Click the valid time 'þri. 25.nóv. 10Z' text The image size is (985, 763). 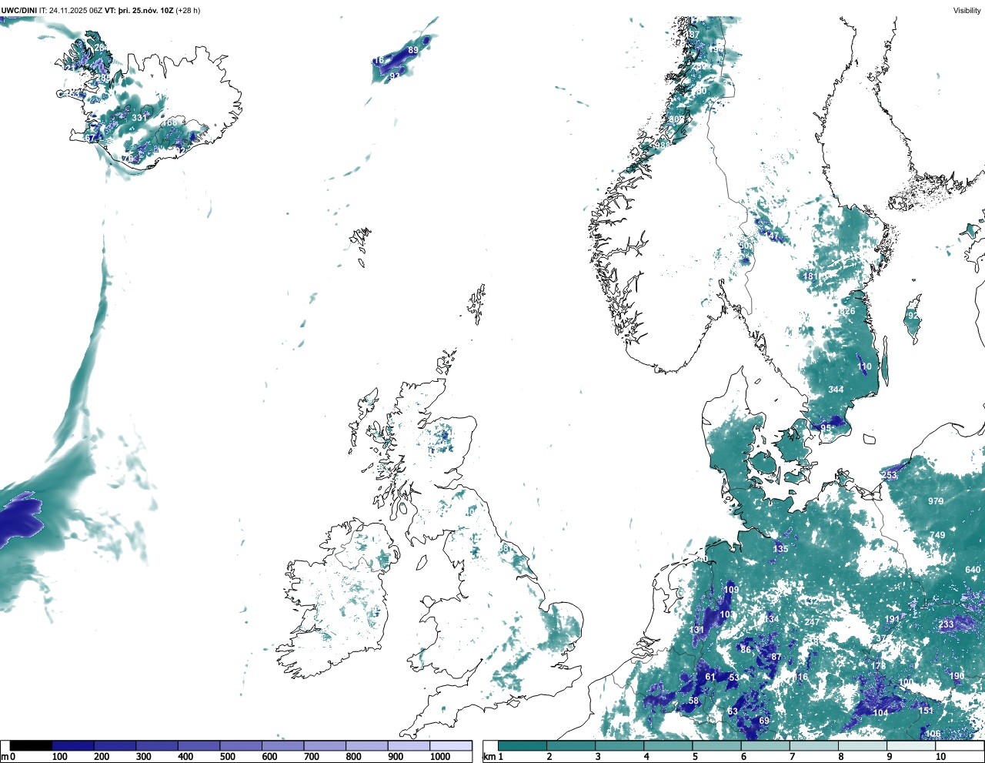pos(145,11)
